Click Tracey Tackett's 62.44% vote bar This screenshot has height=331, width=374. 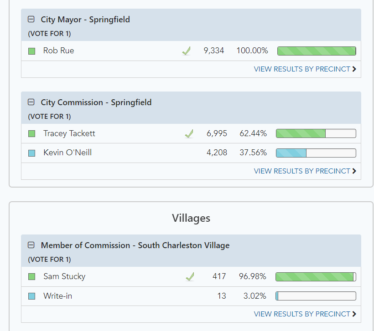click(x=316, y=133)
